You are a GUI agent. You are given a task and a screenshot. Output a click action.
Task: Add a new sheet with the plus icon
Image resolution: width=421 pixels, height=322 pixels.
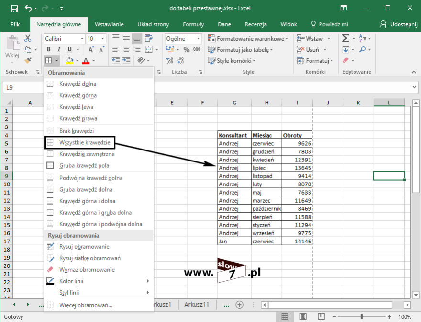pyautogui.click(x=239, y=305)
